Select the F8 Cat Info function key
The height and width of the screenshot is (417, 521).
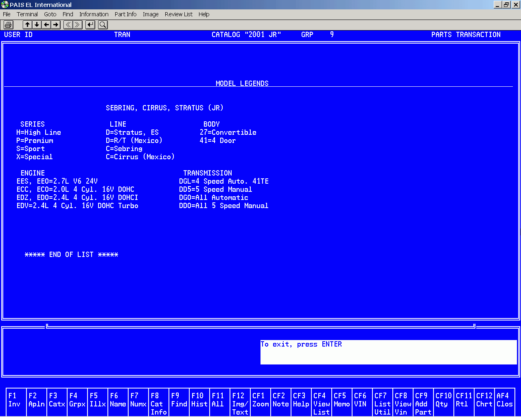[159, 402]
